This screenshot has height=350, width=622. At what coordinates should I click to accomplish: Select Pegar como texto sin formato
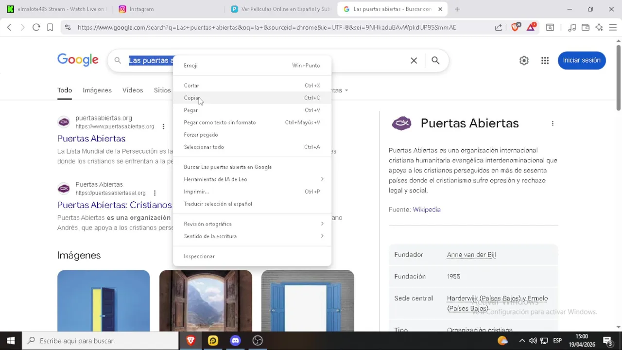252,122
